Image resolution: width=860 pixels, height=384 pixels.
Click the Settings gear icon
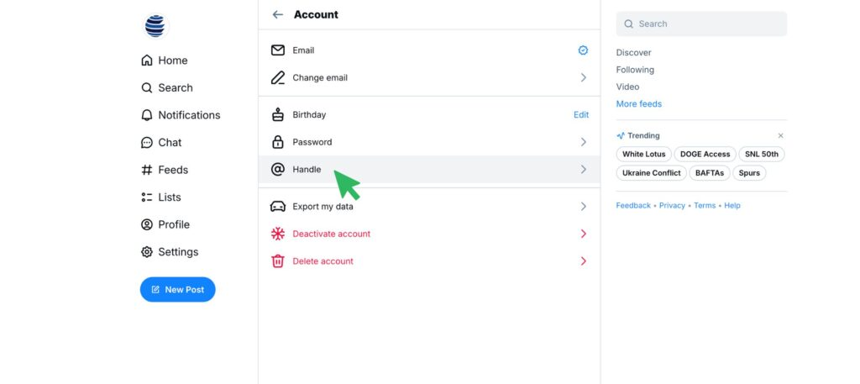(x=147, y=252)
